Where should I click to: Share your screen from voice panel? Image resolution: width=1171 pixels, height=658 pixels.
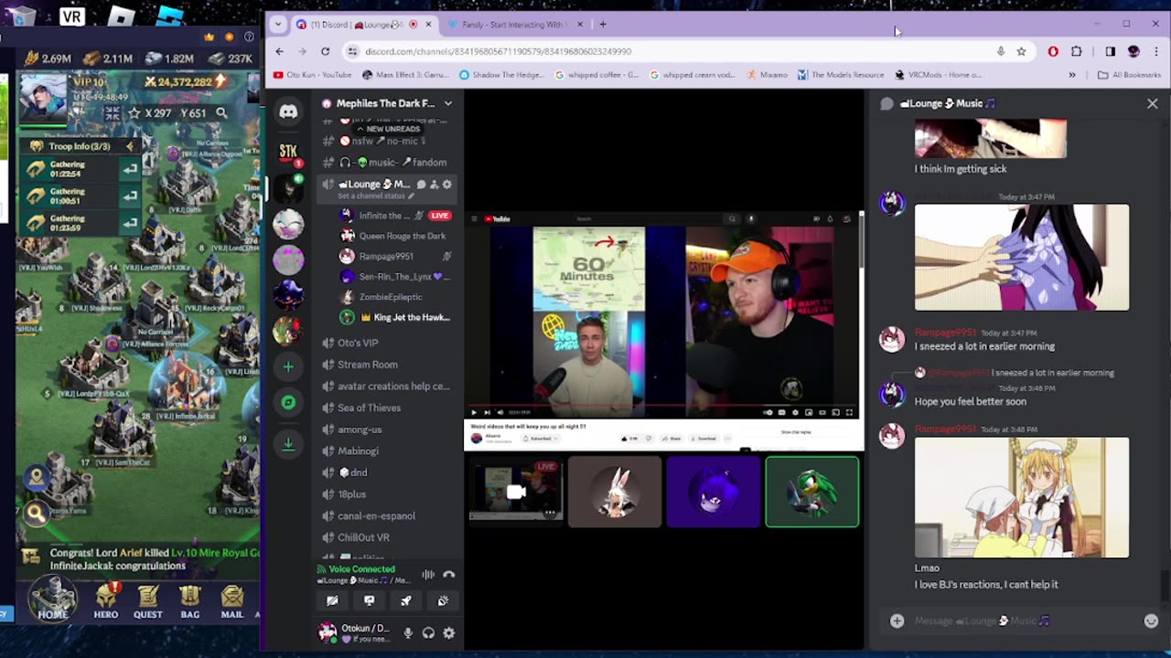pyautogui.click(x=369, y=600)
